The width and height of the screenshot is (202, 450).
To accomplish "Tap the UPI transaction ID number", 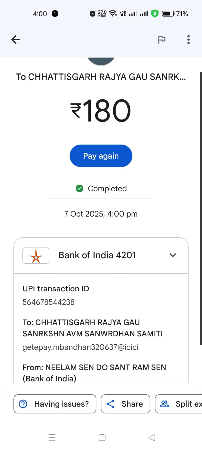I will [x=49, y=302].
